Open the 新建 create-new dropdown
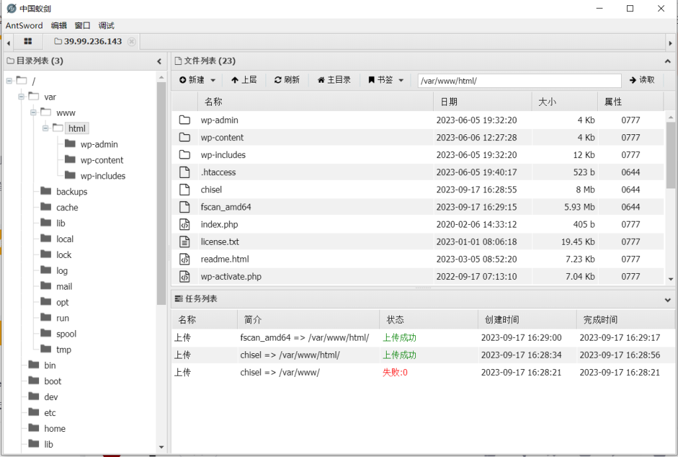Viewport: 678px width, 457px height. (197, 80)
